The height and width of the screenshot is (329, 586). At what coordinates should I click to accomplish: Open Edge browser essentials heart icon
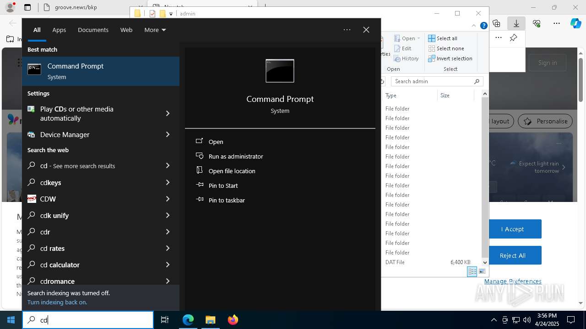tap(537, 23)
